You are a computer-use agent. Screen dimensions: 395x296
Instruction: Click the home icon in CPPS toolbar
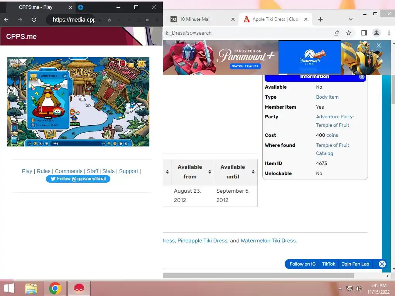click(109, 20)
